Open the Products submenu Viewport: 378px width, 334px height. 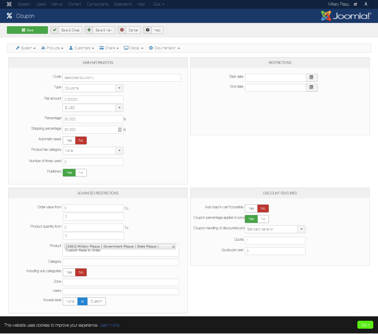pos(53,48)
